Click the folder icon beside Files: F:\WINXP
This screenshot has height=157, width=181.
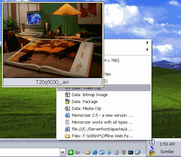[x=67, y=136]
